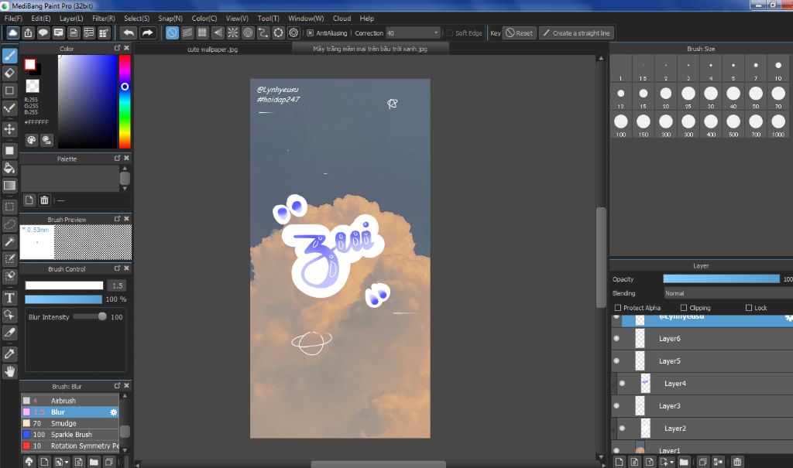Hide Layer3 using its visibility dot
793x468 pixels.
(616, 405)
